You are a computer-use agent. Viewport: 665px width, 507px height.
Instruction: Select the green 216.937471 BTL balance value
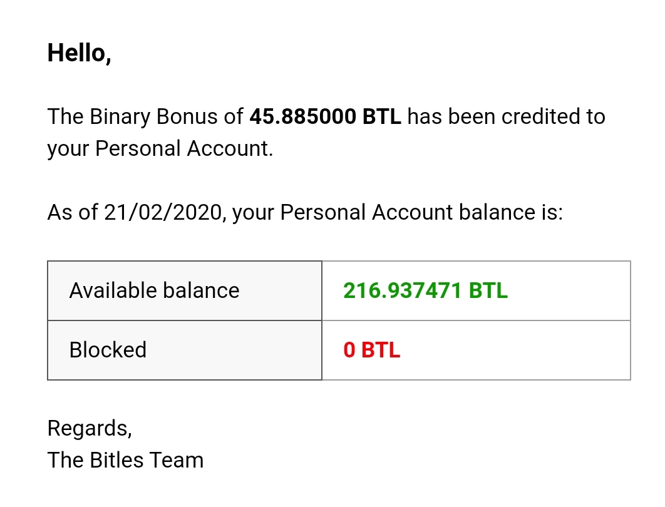pos(425,290)
